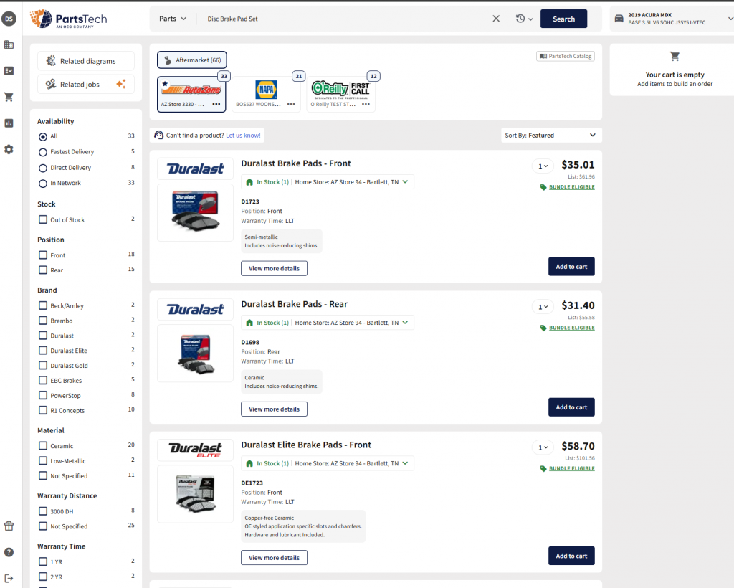Clear the search field with the X icon

click(x=496, y=19)
